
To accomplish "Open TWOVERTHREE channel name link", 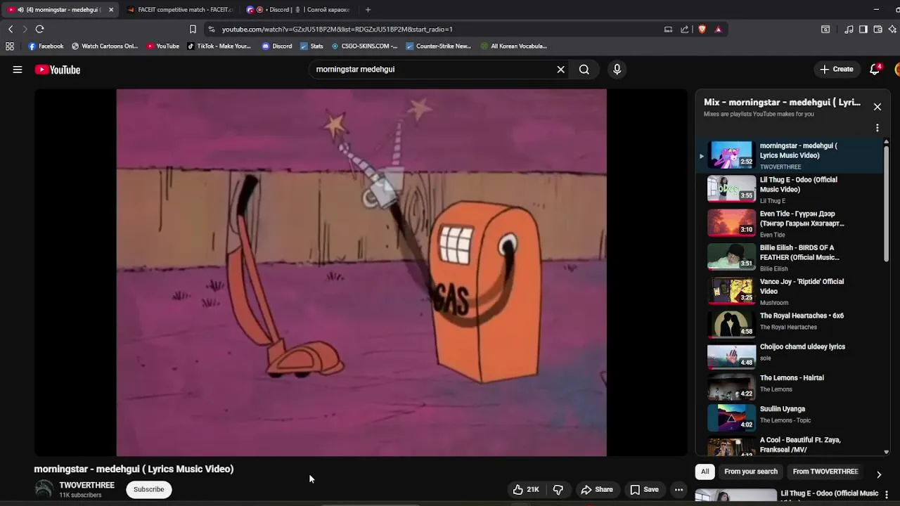I will (x=86, y=486).
